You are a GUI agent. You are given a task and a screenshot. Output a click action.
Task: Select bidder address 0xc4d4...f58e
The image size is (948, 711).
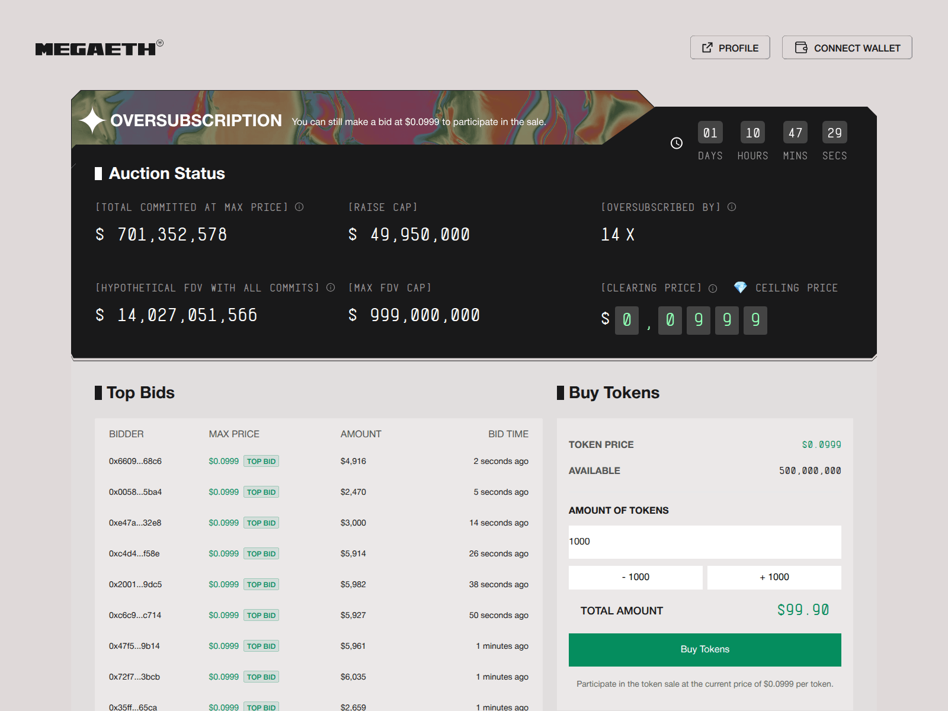[134, 553]
